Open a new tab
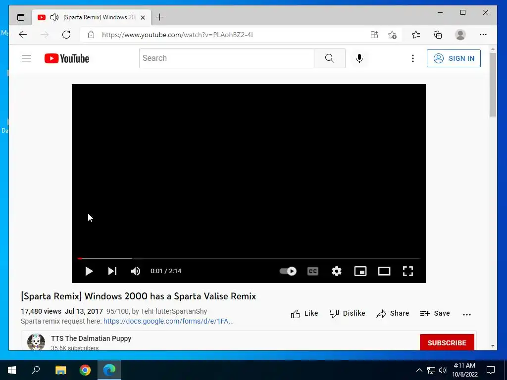Viewport: 507px width, 380px height. coord(159,17)
